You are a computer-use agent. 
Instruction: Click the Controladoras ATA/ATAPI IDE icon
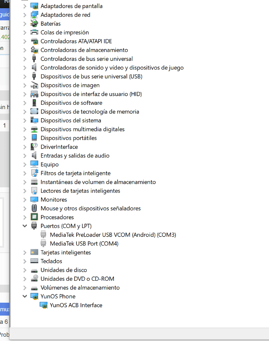[x=34, y=41]
